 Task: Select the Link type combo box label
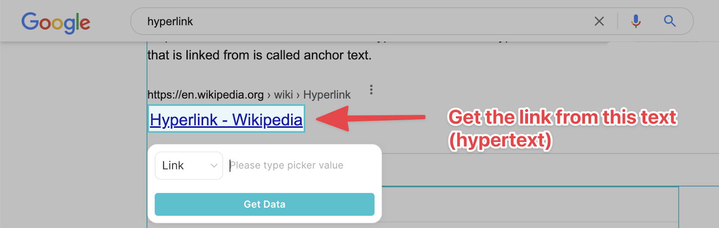pyautogui.click(x=173, y=165)
